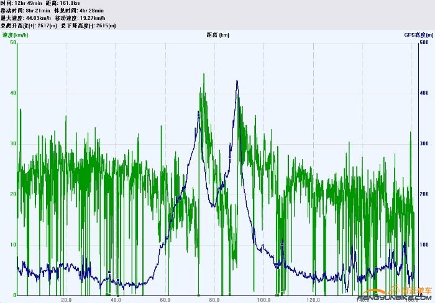Click the 50 tick on left speed axis
This screenshot has width=435, height=303.
pyautogui.click(x=13, y=42)
